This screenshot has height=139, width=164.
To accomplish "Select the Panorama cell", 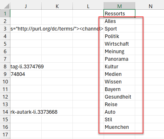I will [119, 59].
